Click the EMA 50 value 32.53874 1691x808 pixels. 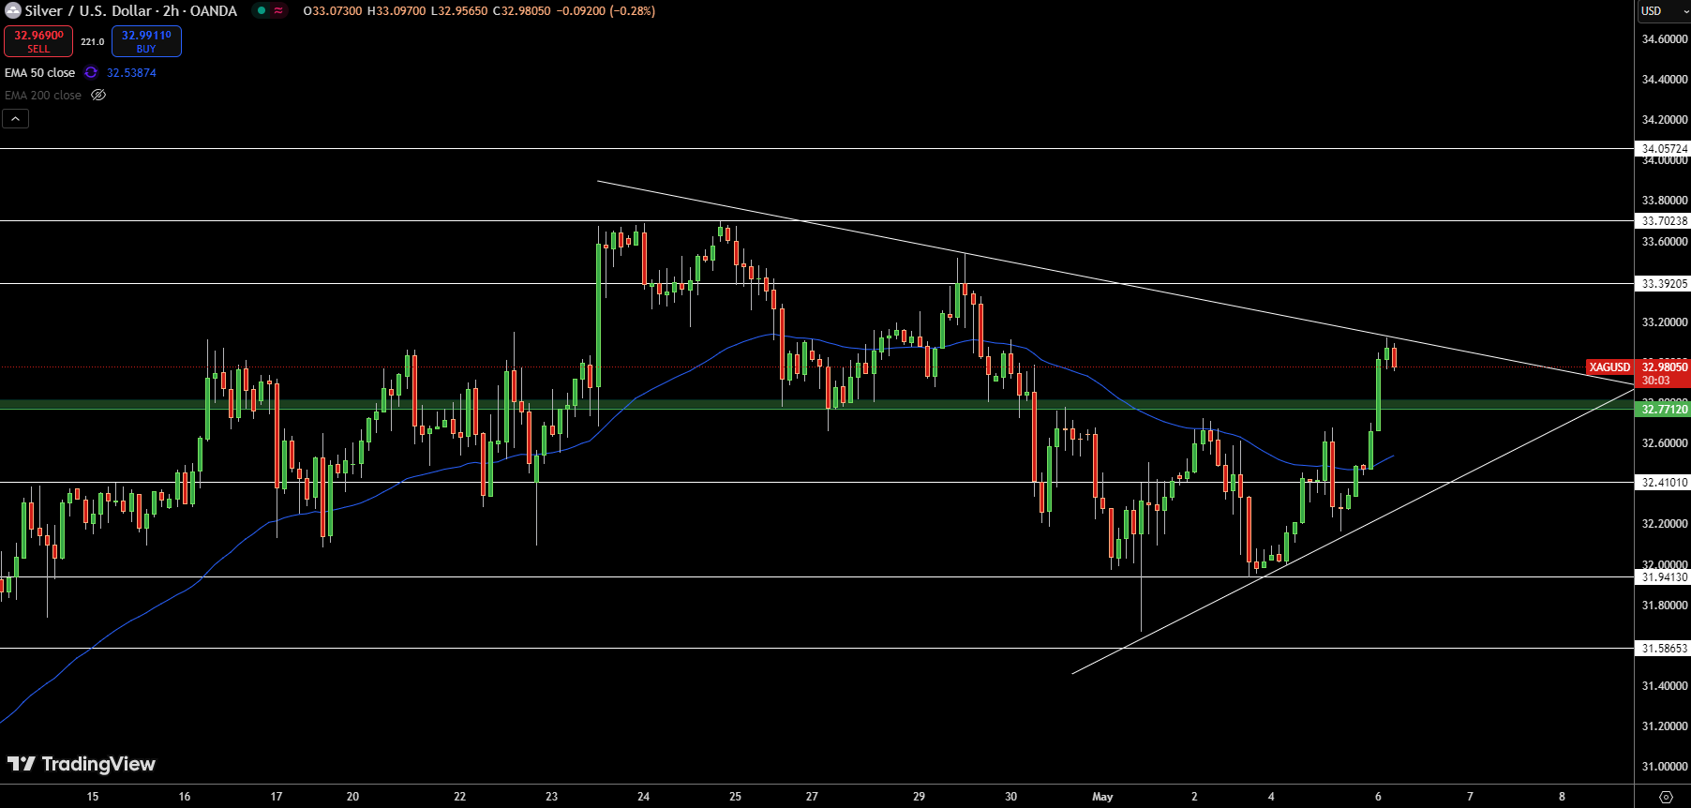click(131, 73)
